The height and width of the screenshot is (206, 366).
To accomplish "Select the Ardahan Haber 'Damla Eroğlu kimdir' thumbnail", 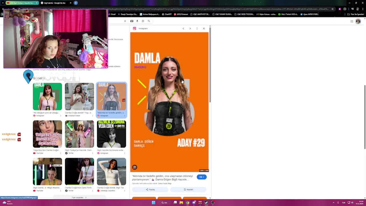I will pyautogui.click(x=79, y=96).
